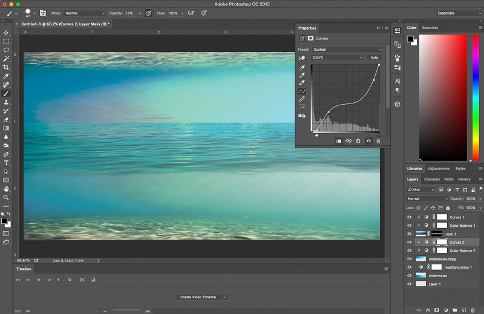Screen dimensions: 484x314
Task: Select the Healing Brush tool
Action: tap(6, 85)
